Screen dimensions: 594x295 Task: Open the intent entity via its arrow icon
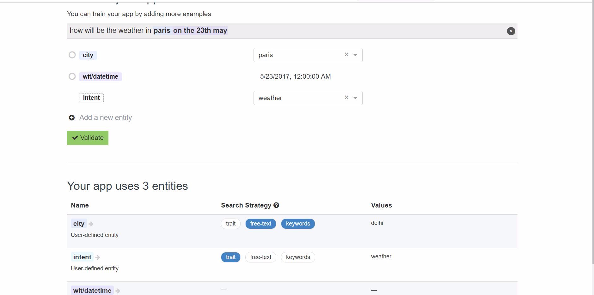pyautogui.click(x=98, y=257)
